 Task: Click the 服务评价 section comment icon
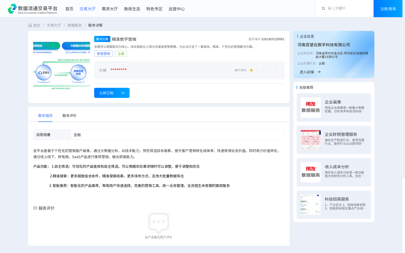[35, 208]
